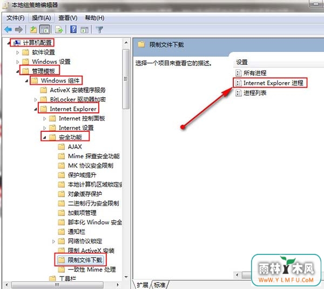Click the Export list toolbar icon
The width and height of the screenshot is (324, 289).
[x=59, y=30]
